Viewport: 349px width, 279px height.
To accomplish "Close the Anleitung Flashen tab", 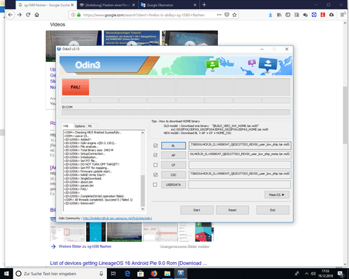I will tap(133, 5).
